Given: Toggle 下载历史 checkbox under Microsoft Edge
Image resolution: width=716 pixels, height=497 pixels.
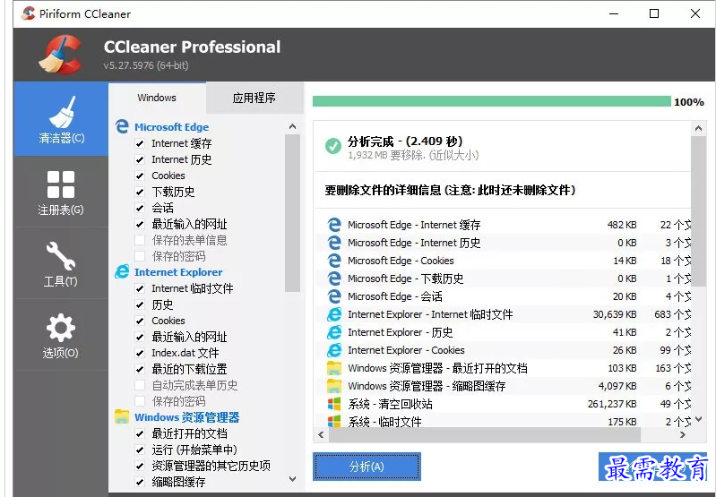Looking at the screenshot, I should [140, 192].
